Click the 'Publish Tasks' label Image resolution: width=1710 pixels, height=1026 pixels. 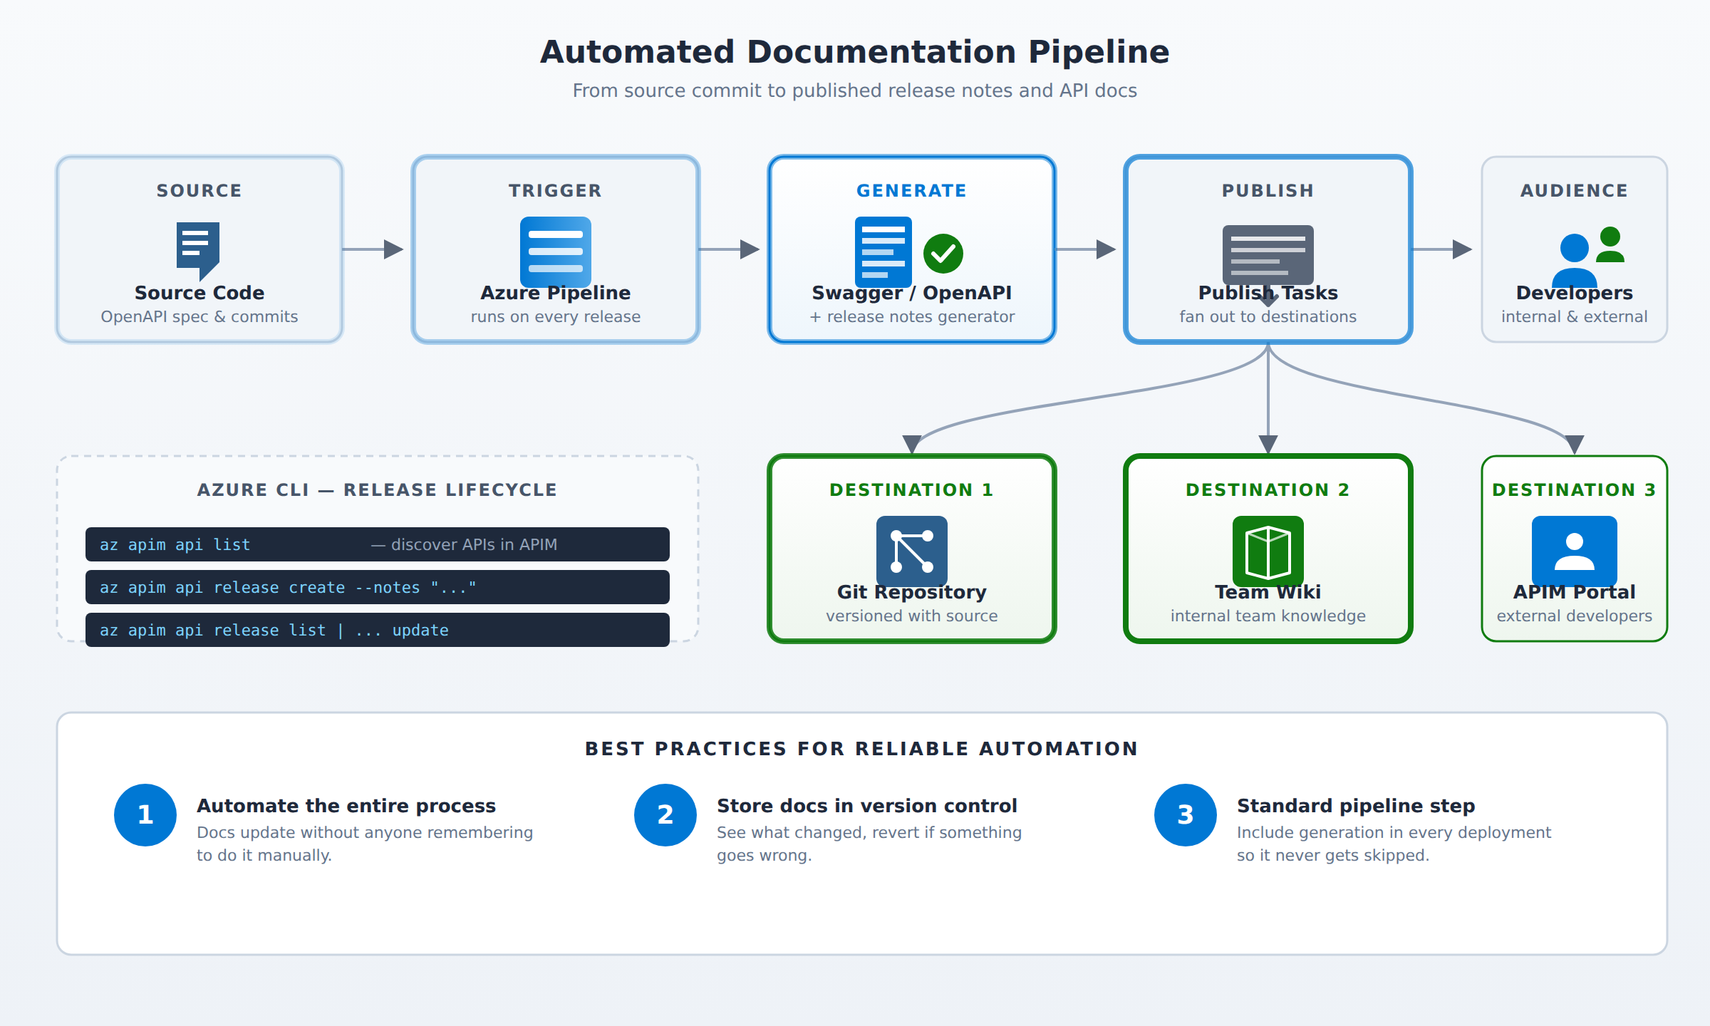pyautogui.click(x=1268, y=293)
